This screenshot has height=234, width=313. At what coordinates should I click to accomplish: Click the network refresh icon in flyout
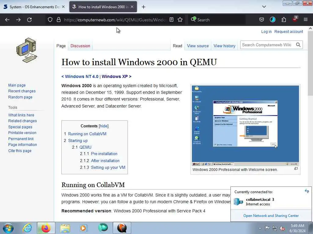(x=307, y=191)
